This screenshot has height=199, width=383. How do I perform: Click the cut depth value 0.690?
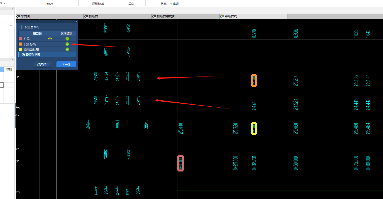tap(254, 33)
